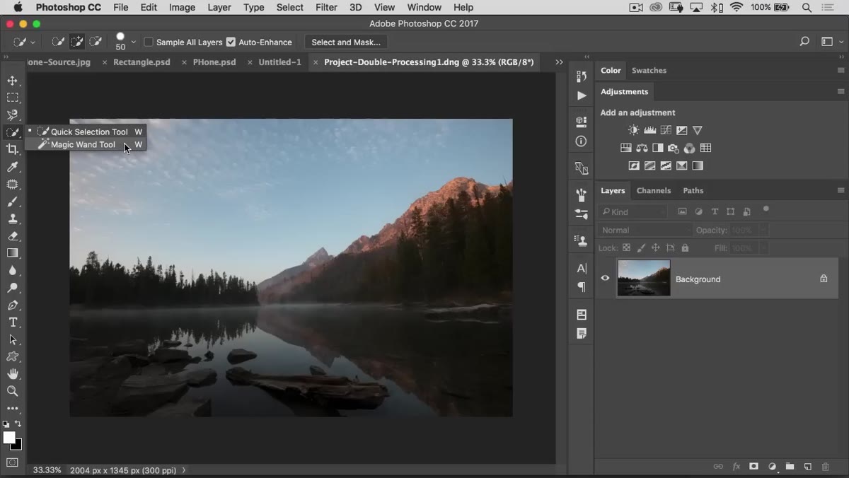
Task: Click the foreground color swatch
Action: click(8, 438)
